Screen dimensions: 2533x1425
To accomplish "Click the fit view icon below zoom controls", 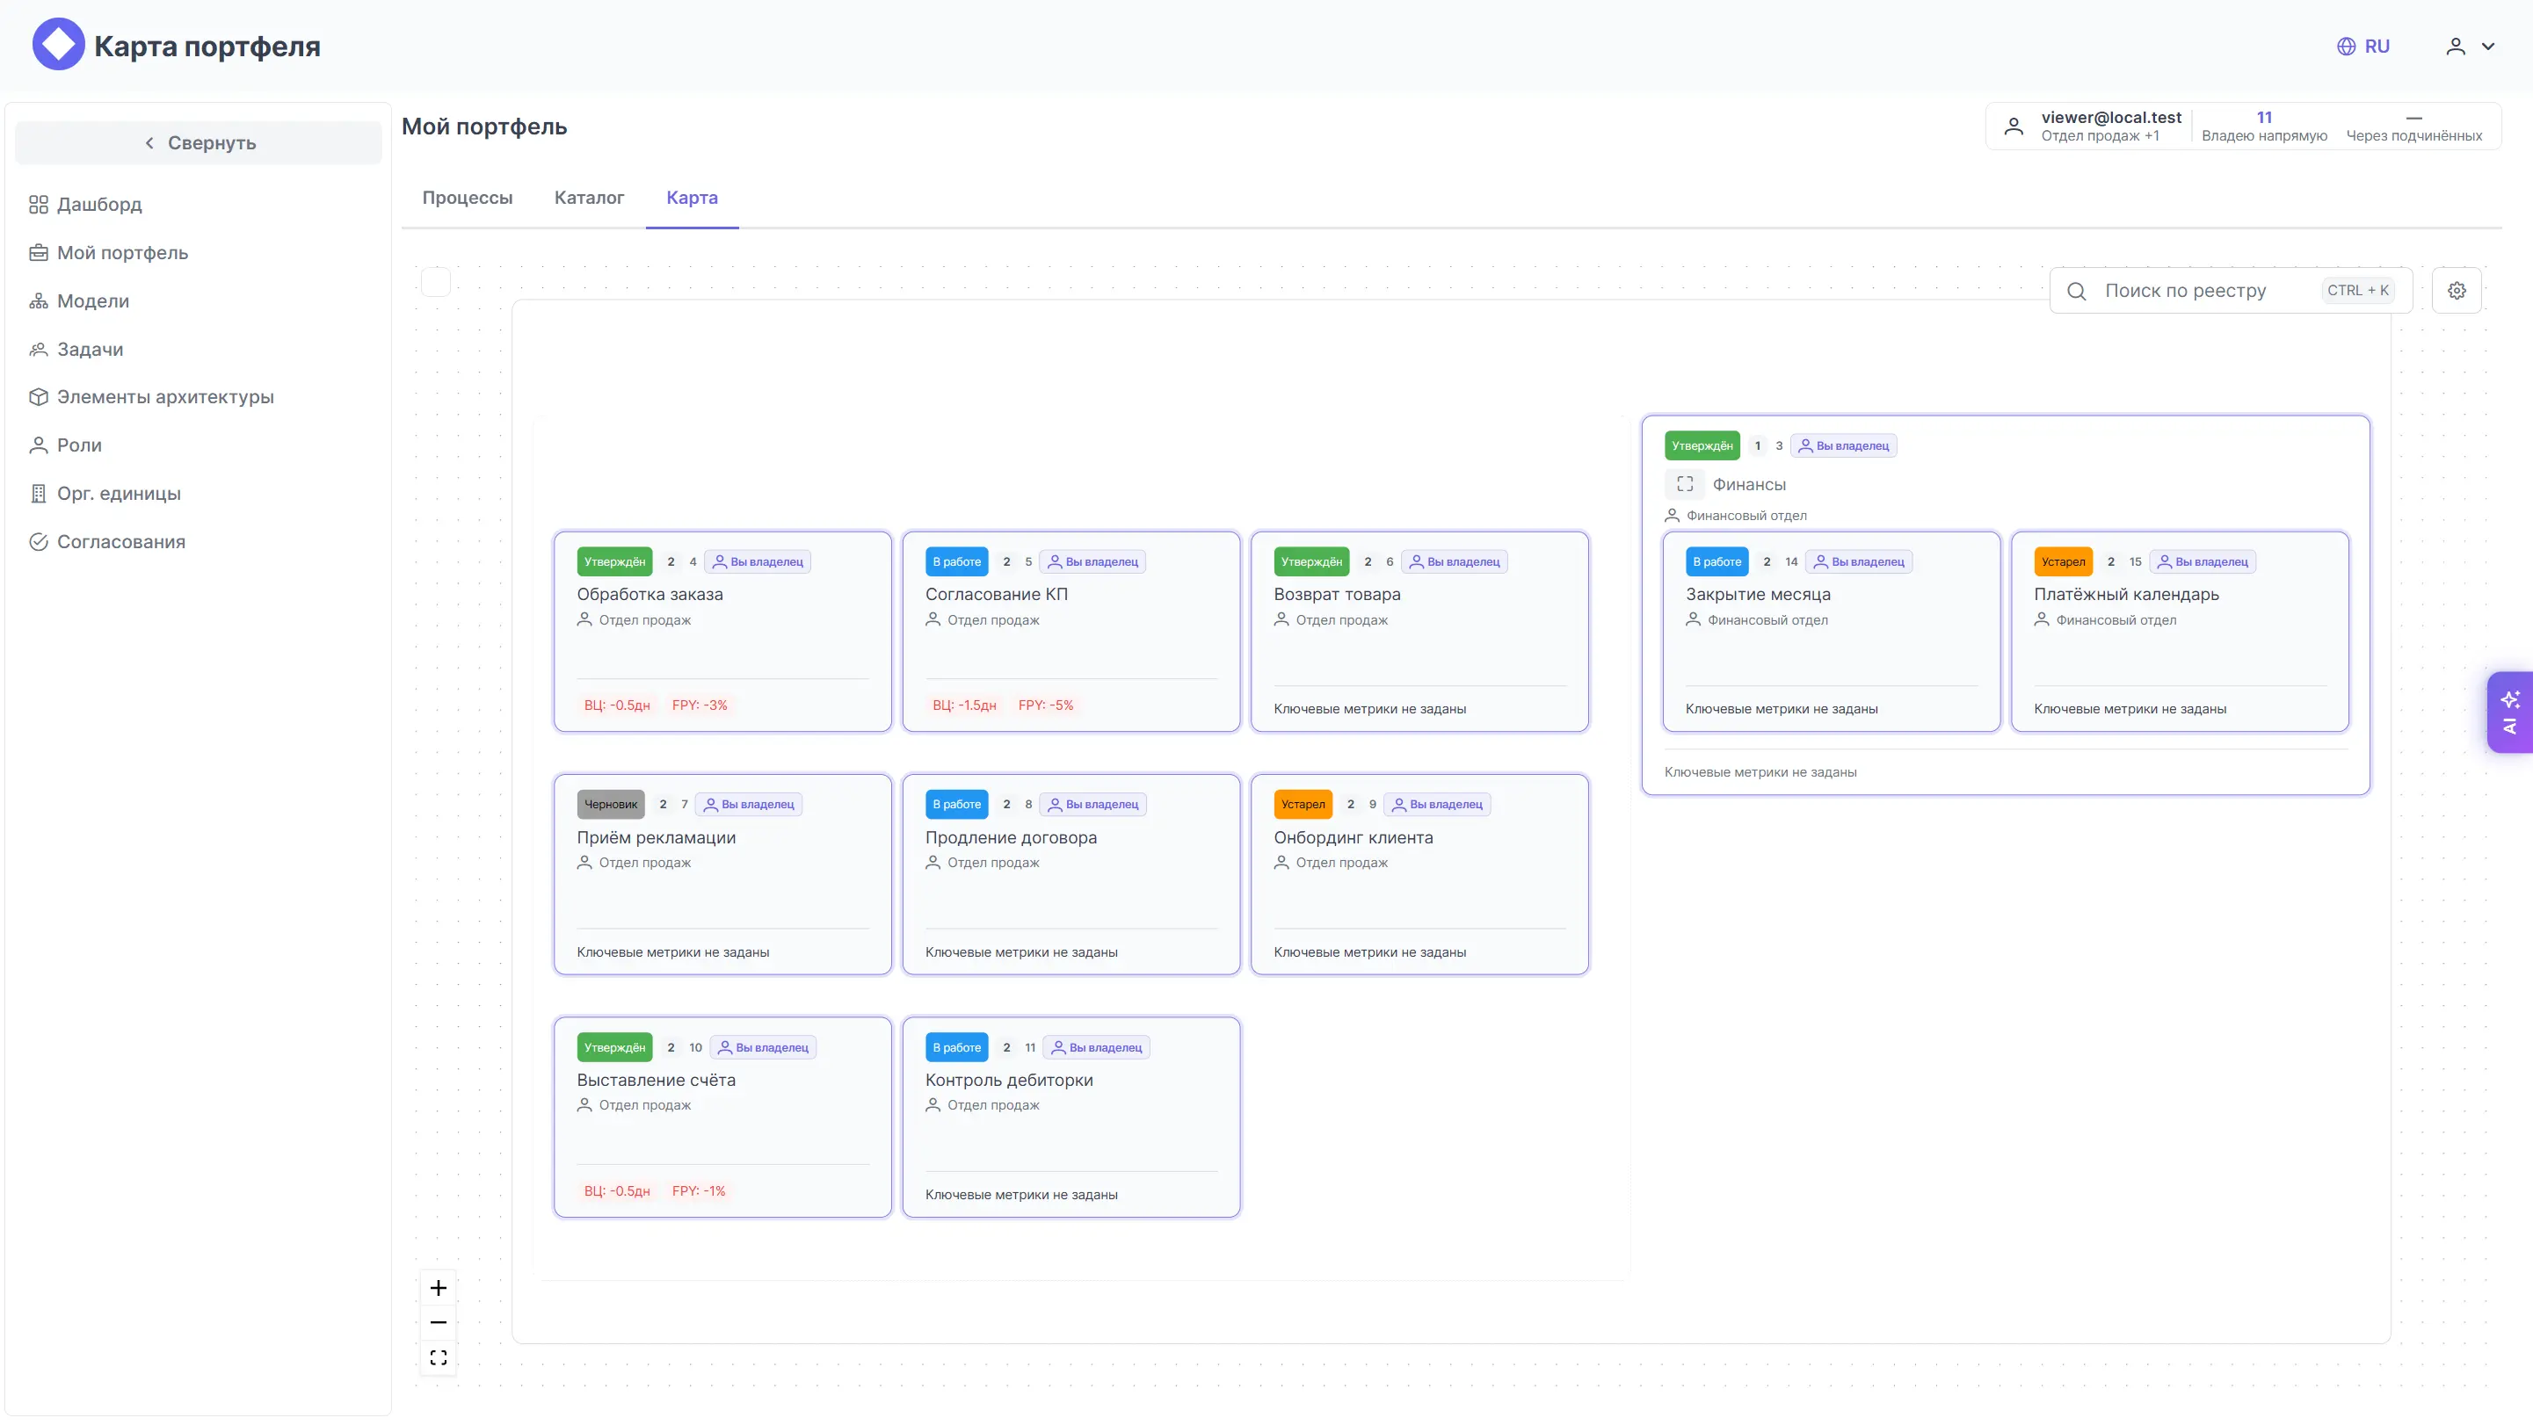I will click(x=439, y=1357).
